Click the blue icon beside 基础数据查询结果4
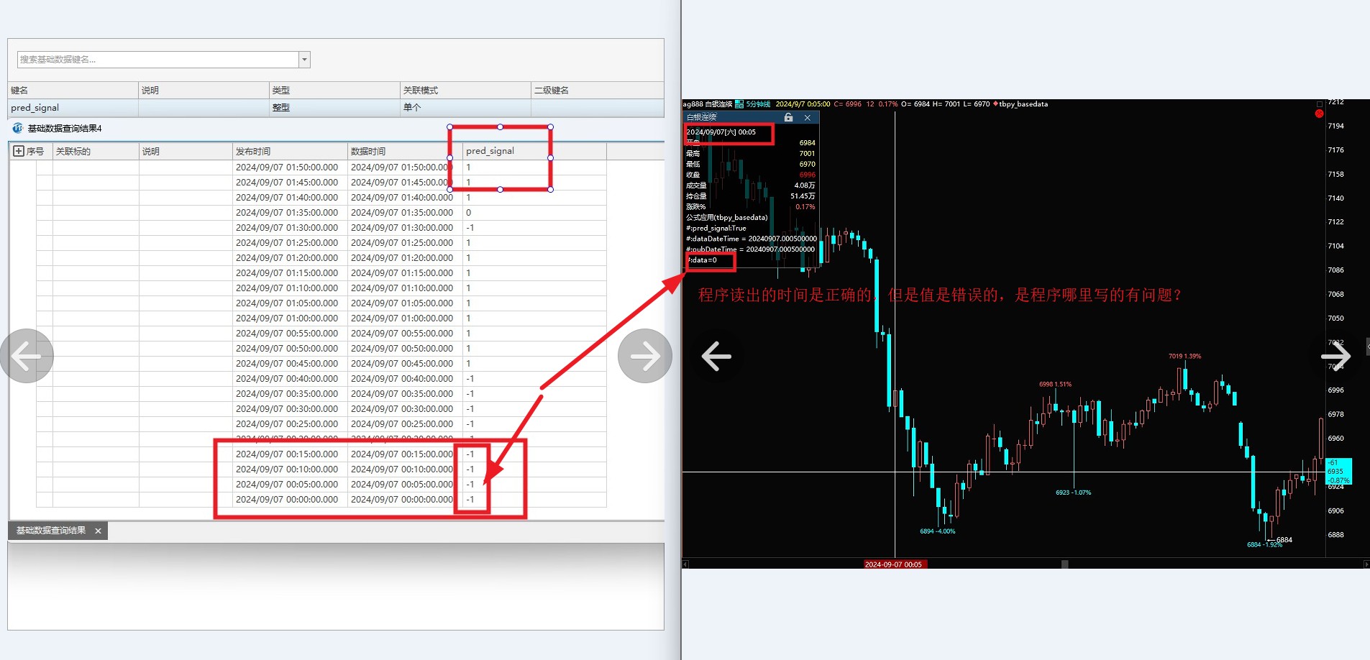Image resolution: width=1370 pixels, height=660 pixels. 18,128
